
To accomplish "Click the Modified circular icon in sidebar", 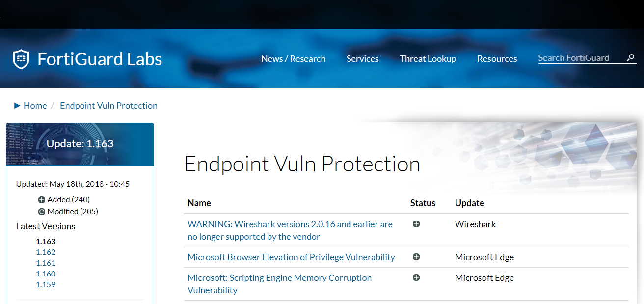I will (x=42, y=212).
